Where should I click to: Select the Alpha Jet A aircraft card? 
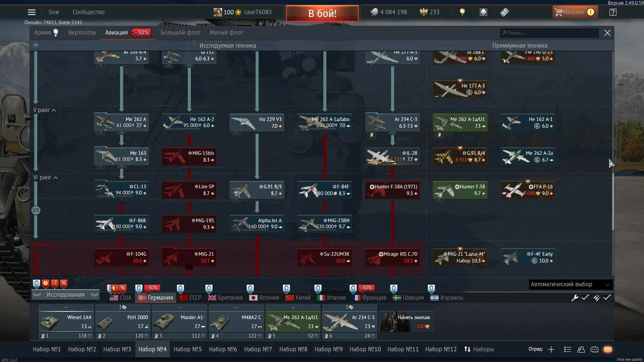[257, 224]
